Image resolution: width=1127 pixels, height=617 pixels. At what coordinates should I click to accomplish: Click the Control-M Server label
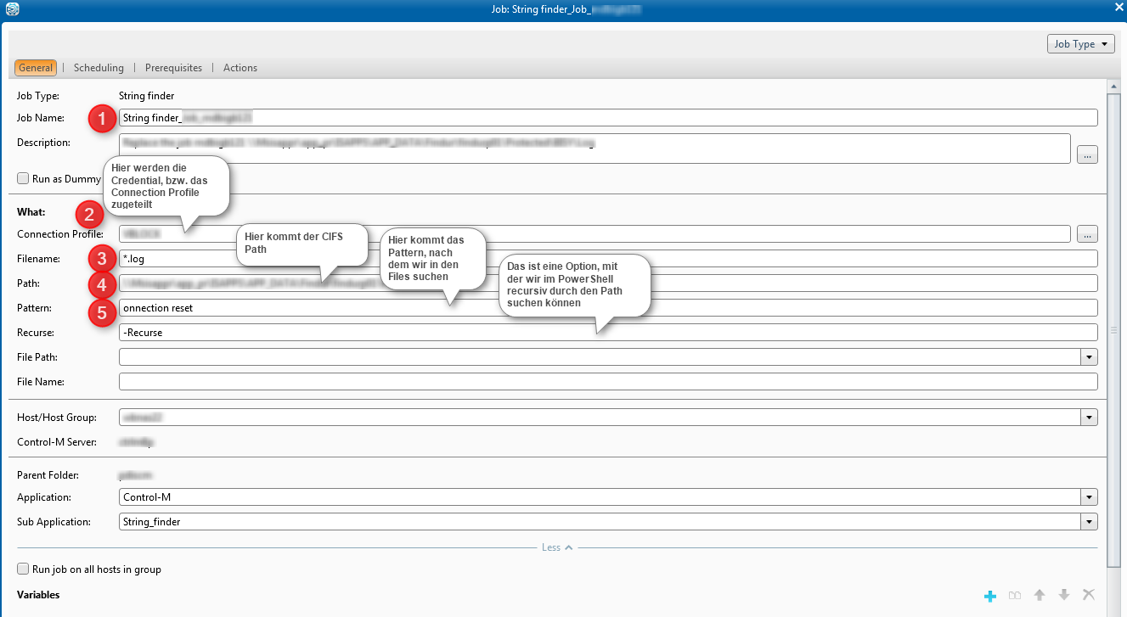(x=57, y=442)
